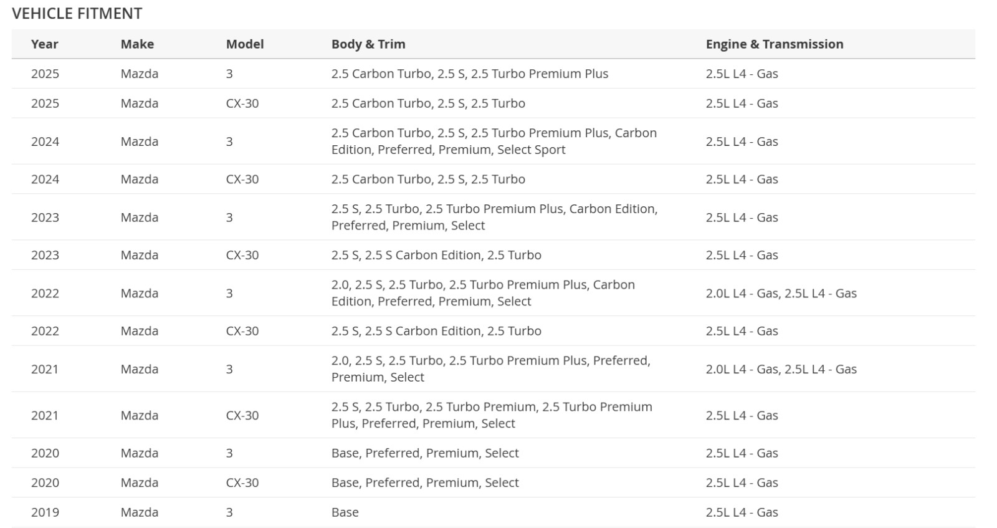
Task: Select the Model column header
Action: pyautogui.click(x=245, y=44)
